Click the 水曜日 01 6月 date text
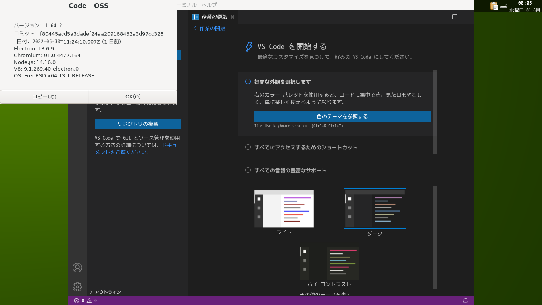 525,10
